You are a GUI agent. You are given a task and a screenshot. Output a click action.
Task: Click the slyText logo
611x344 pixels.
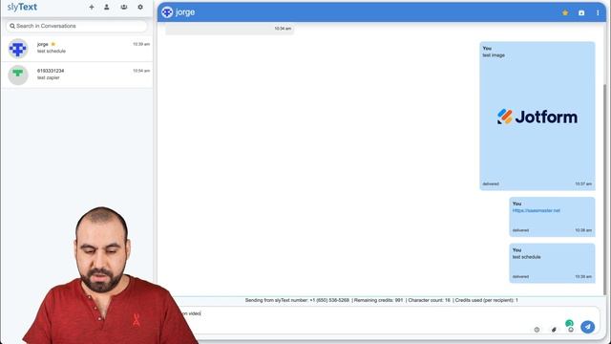pos(22,7)
